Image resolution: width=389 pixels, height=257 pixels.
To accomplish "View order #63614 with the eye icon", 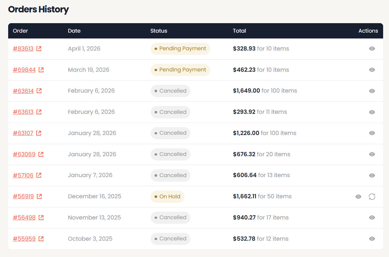I will (372, 91).
